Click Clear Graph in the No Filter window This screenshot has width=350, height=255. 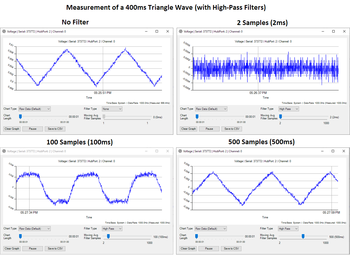(x=12, y=129)
